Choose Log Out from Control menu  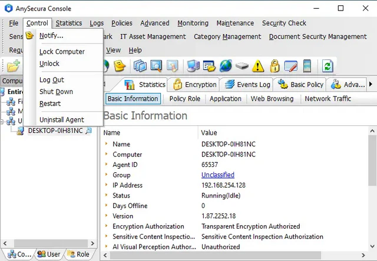click(64, 79)
